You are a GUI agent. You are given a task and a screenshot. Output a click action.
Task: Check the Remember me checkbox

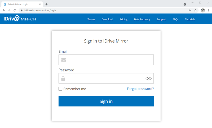point(60,89)
